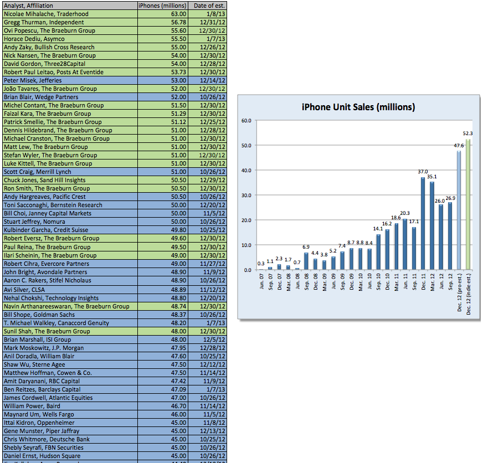Click Matthew Hoffman, Cowen & Co.
This screenshot has height=463, width=483.
pos(70,373)
